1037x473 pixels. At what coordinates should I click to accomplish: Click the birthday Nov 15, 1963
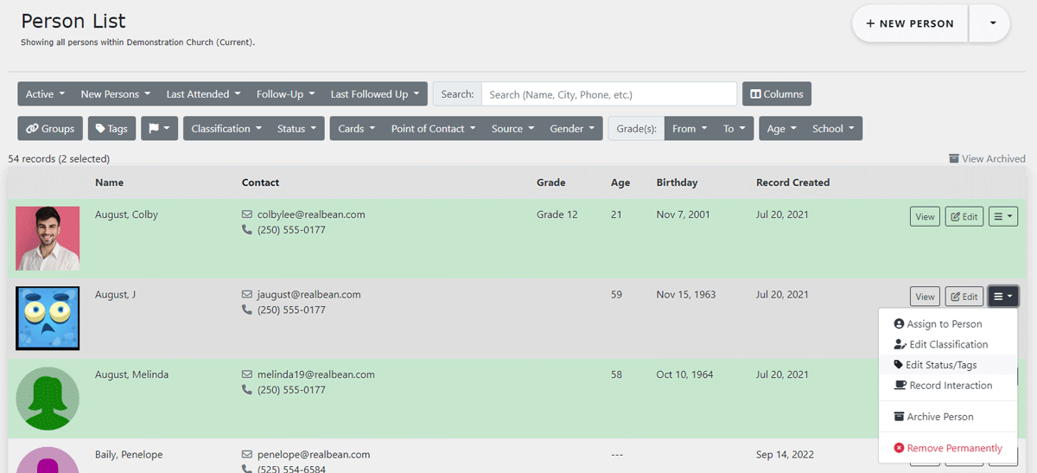pos(686,295)
